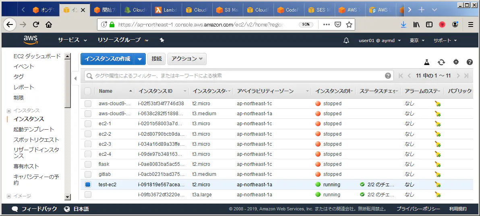The width and height of the screenshot is (480, 216).
Task: Switch to the S3 Management browser tab
Action: [x=227, y=10]
